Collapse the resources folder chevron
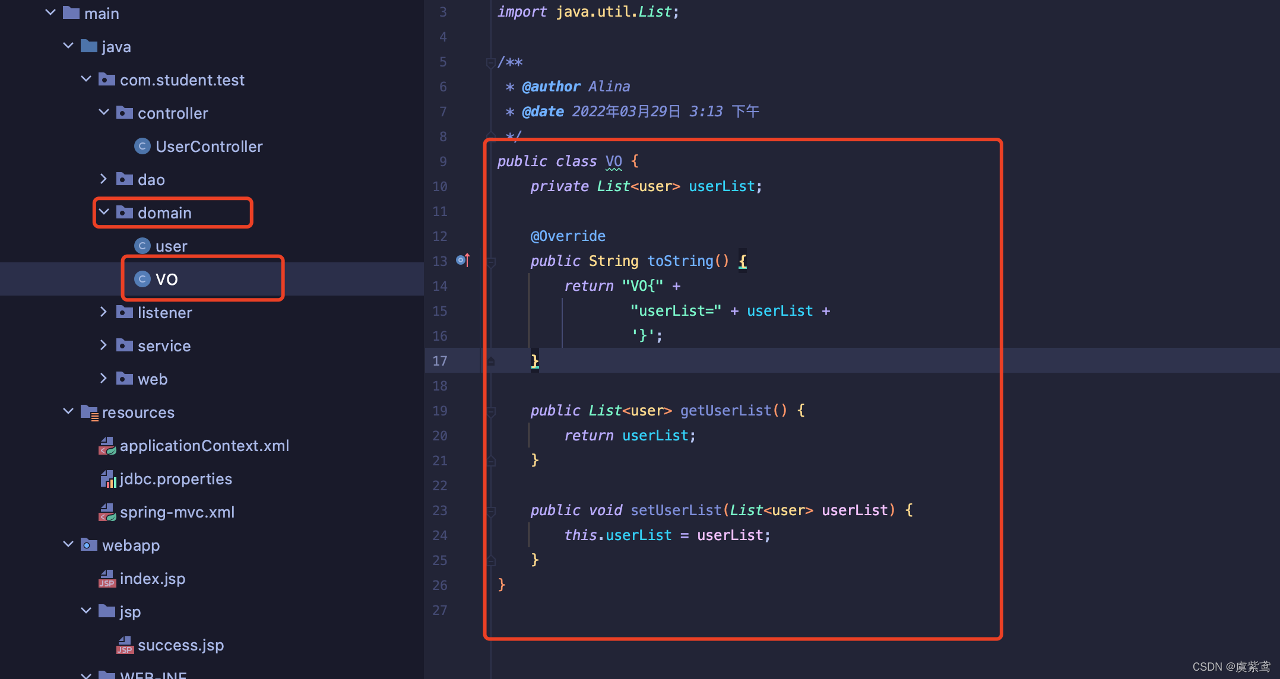This screenshot has width=1280, height=679. (68, 411)
